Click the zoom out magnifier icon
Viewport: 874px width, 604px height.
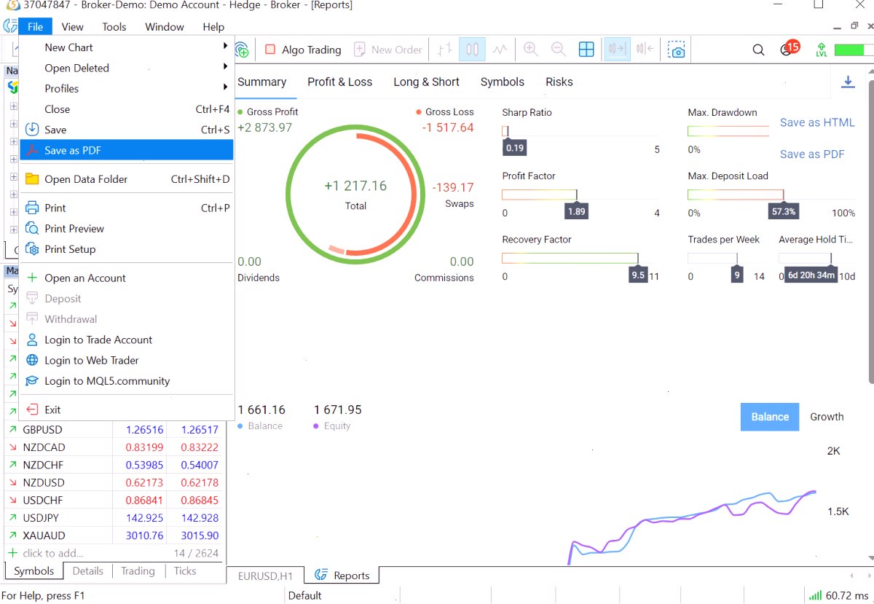559,50
